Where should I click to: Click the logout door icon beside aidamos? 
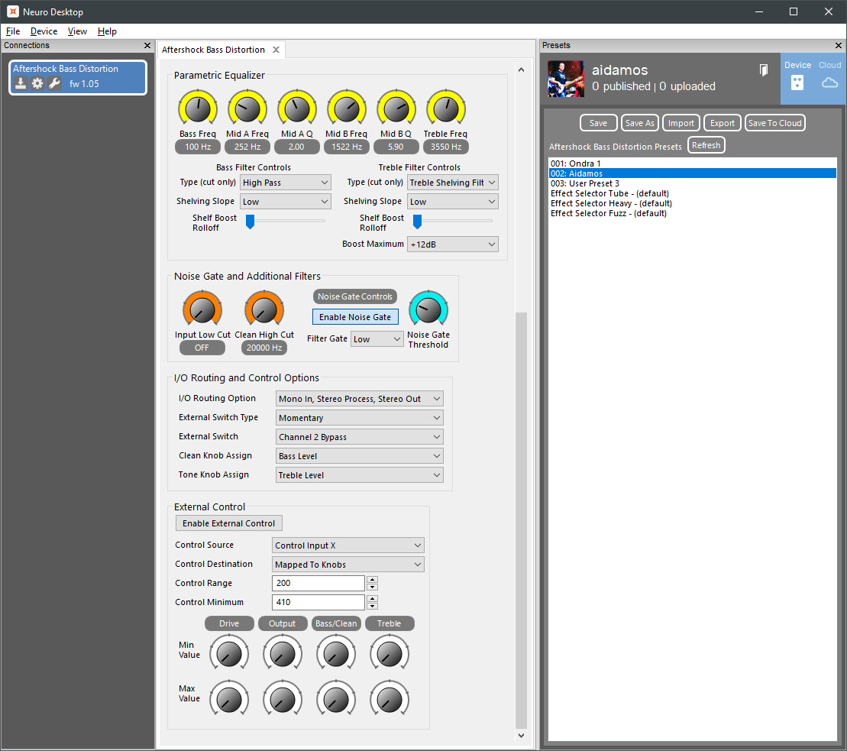coord(763,70)
